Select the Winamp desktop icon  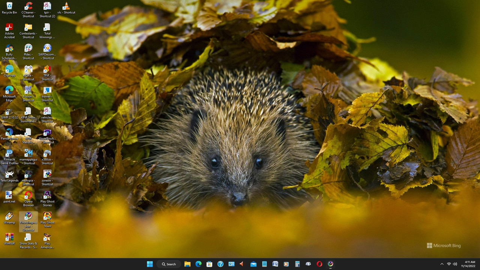[x=9, y=218]
